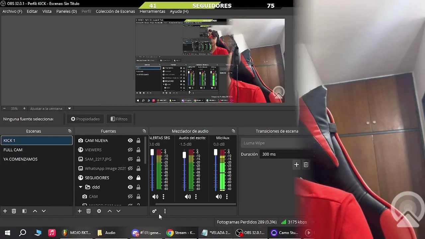
Task: Hide the ddd group
Action: tap(130, 187)
